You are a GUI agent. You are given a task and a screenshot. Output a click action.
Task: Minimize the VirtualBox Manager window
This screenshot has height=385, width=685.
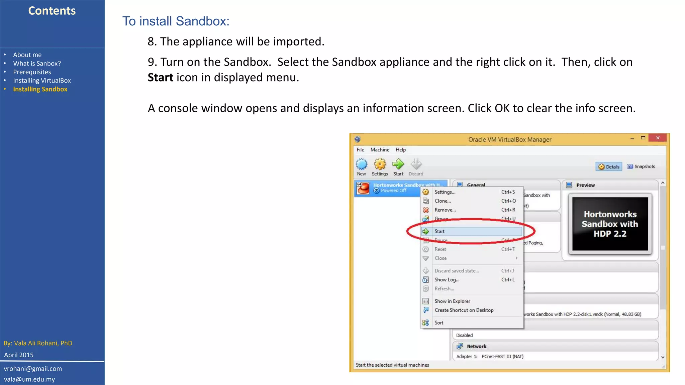point(632,138)
